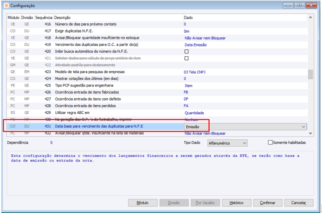The width and height of the screenshot is (322, 213).
Task: Click the FB value in row 426
Action: pyautogui.click(x=186, y=92)
